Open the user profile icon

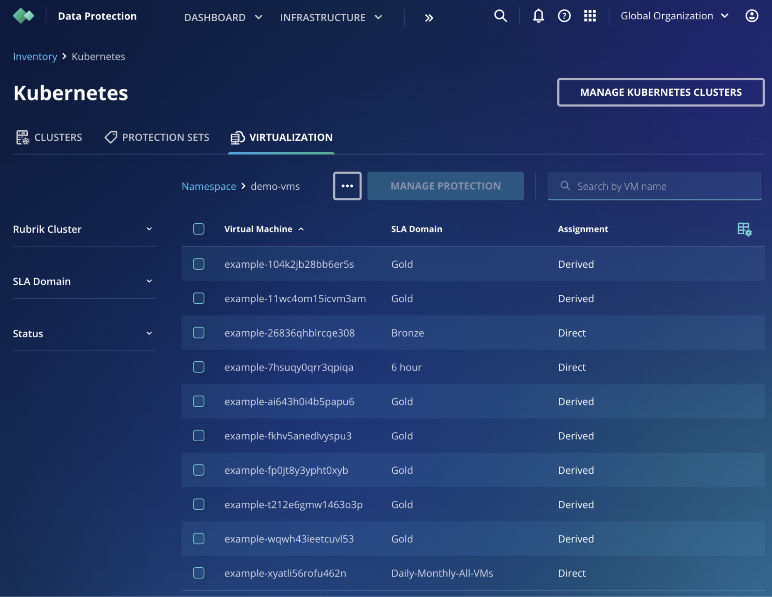pyautogui.click(x=751, y=16)
